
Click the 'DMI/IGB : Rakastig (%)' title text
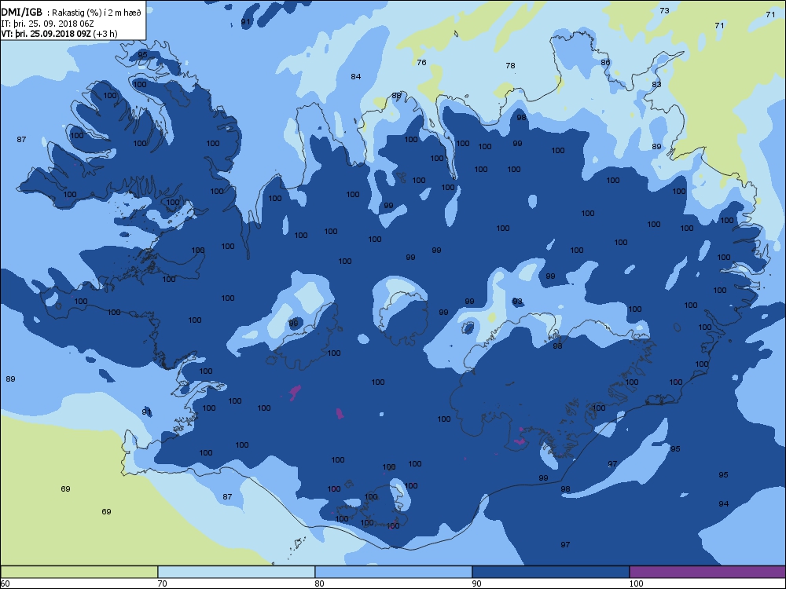click(x=72, y=13)
